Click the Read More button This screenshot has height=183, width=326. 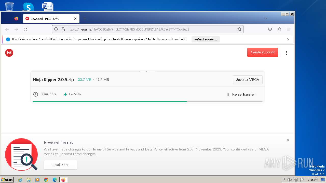pos(60,165)
